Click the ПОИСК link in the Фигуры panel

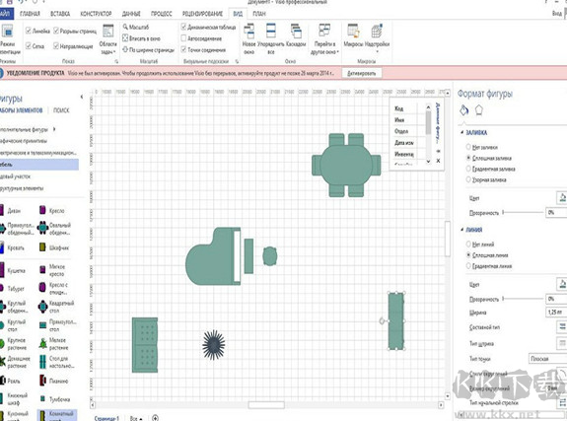click(x=61, y=110)
